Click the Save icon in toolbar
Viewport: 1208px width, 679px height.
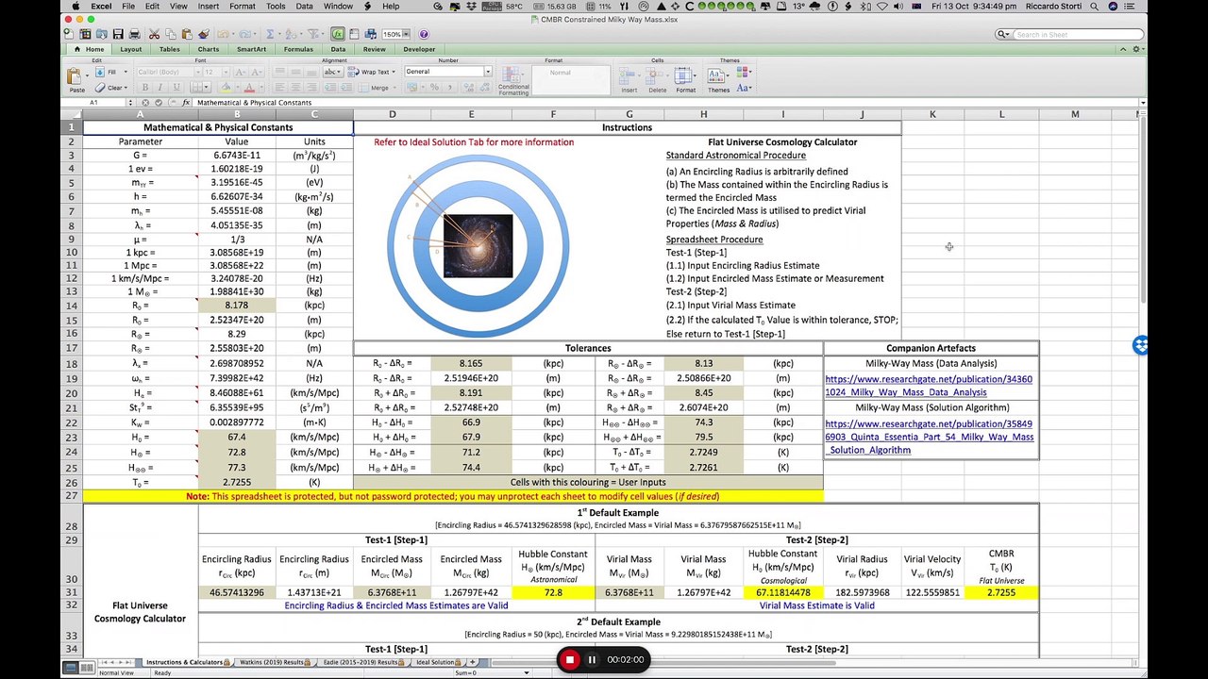pos(118,34)
